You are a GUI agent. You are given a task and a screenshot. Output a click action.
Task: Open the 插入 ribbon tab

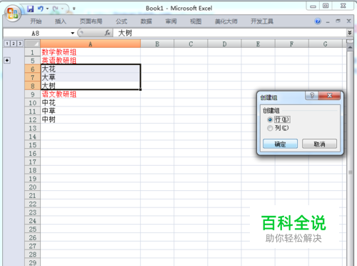pyautogui.click(x=61, y=21)
